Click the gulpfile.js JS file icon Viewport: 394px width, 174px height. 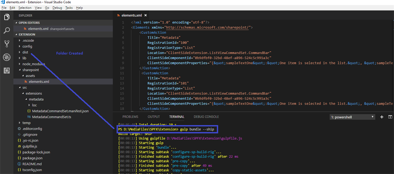19,146
